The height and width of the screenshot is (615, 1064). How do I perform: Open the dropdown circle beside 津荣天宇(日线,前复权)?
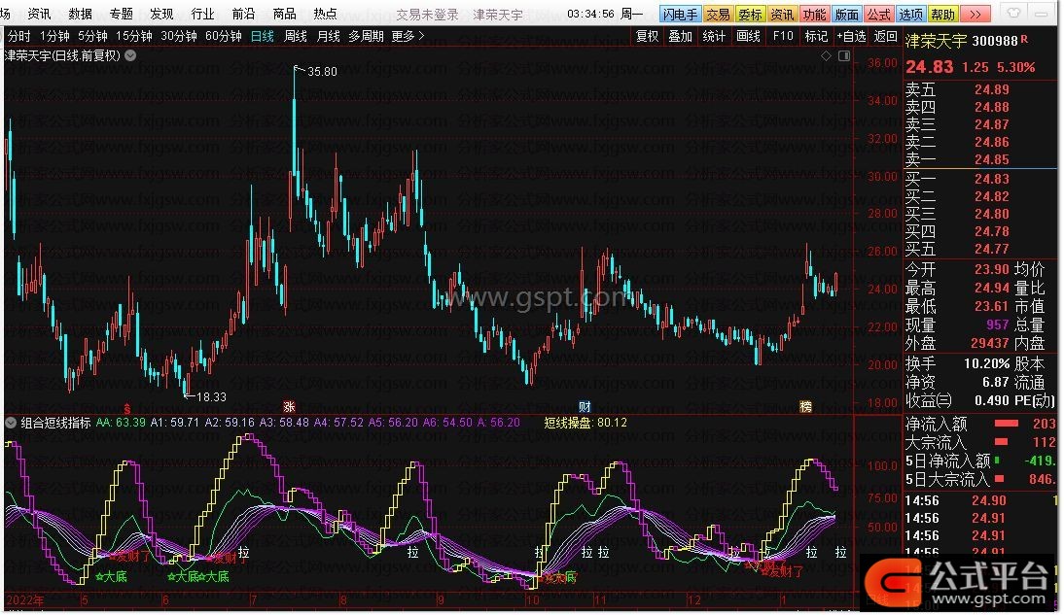tap(130, 55)
